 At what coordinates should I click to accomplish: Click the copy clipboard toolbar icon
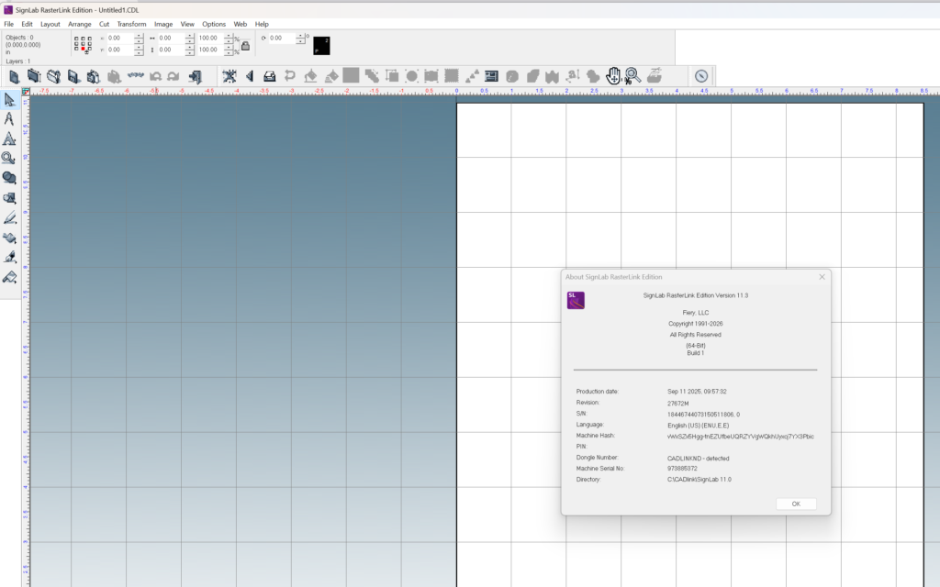pos(93,76)
